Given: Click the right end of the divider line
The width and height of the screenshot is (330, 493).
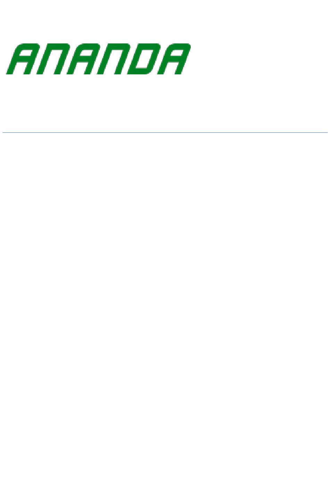Looking at the screenshot, I should pos(327,132).
